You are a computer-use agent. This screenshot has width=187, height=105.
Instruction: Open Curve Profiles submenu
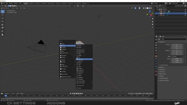pyautogui.click(x=84, y=81)
